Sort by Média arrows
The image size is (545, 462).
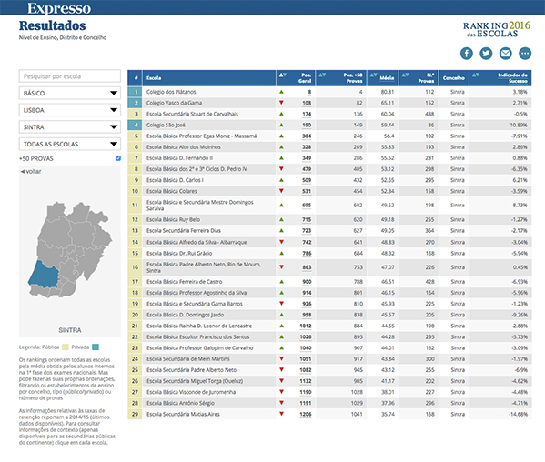point(373,75)
